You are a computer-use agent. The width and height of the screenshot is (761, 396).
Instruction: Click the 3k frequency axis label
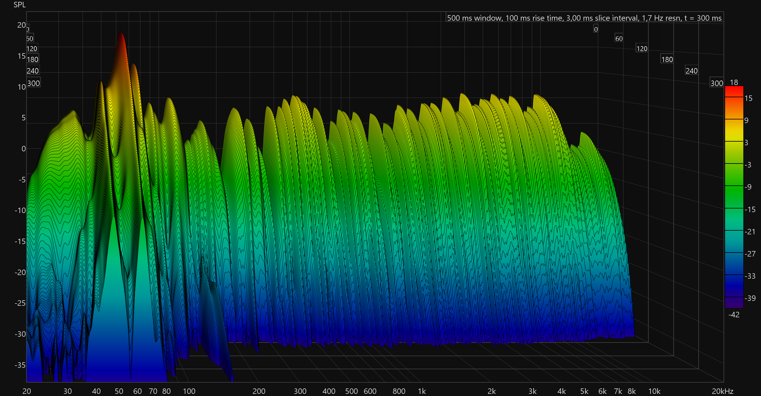[x=533, y=391]
